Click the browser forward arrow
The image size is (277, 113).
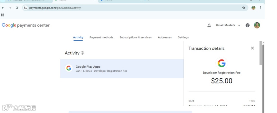(10, 8)
